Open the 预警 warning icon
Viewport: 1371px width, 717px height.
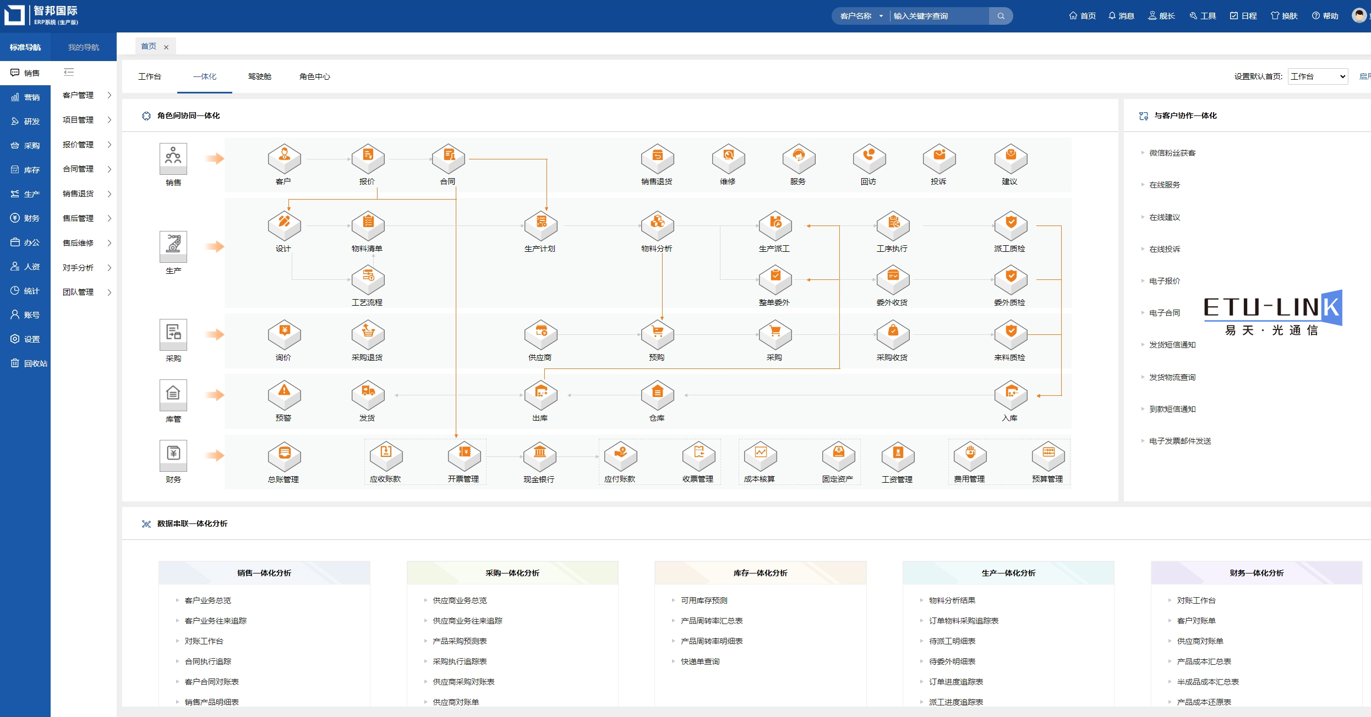point(284,395)
